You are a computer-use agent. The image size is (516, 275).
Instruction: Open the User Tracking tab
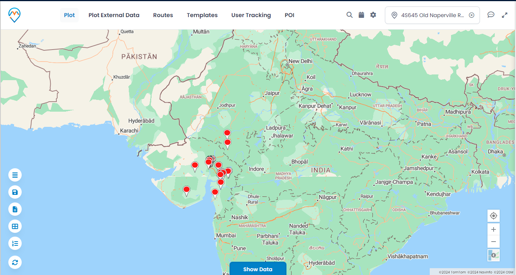coord(251,15)
